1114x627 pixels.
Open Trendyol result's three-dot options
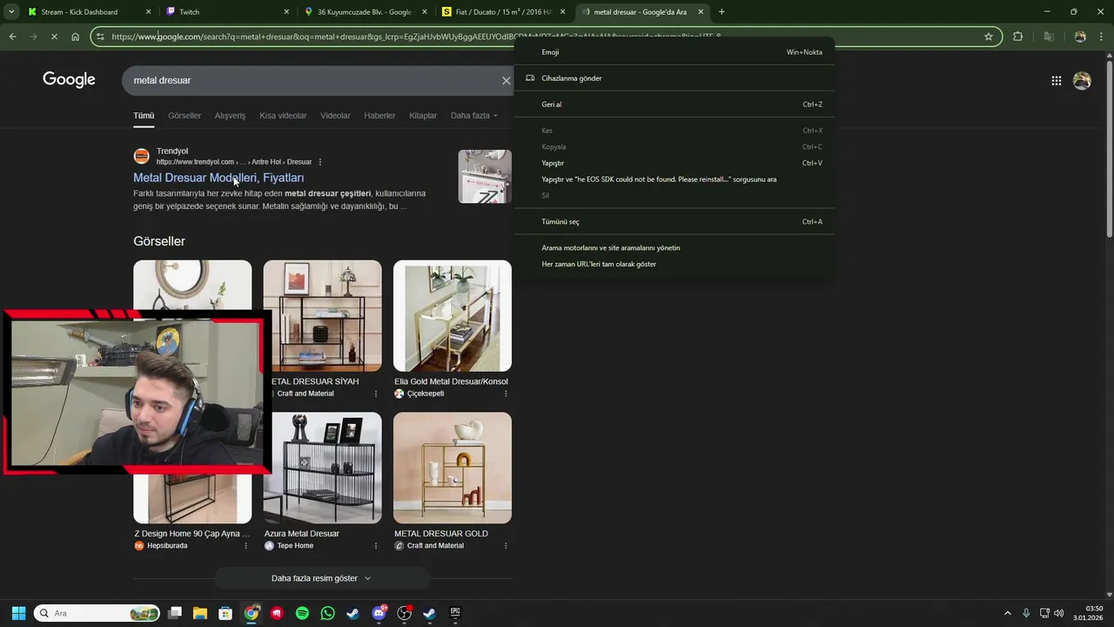(320, 162)
